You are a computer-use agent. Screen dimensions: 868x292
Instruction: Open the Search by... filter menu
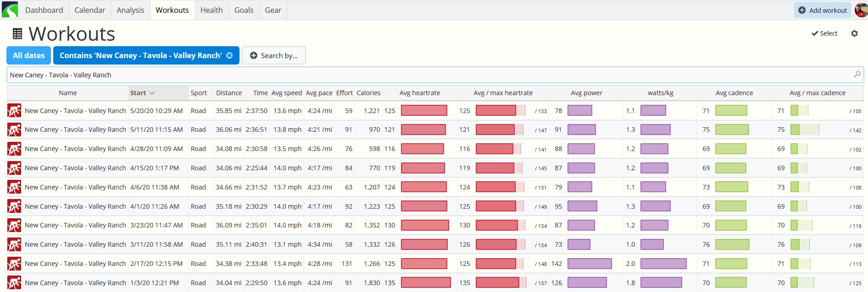273,55
